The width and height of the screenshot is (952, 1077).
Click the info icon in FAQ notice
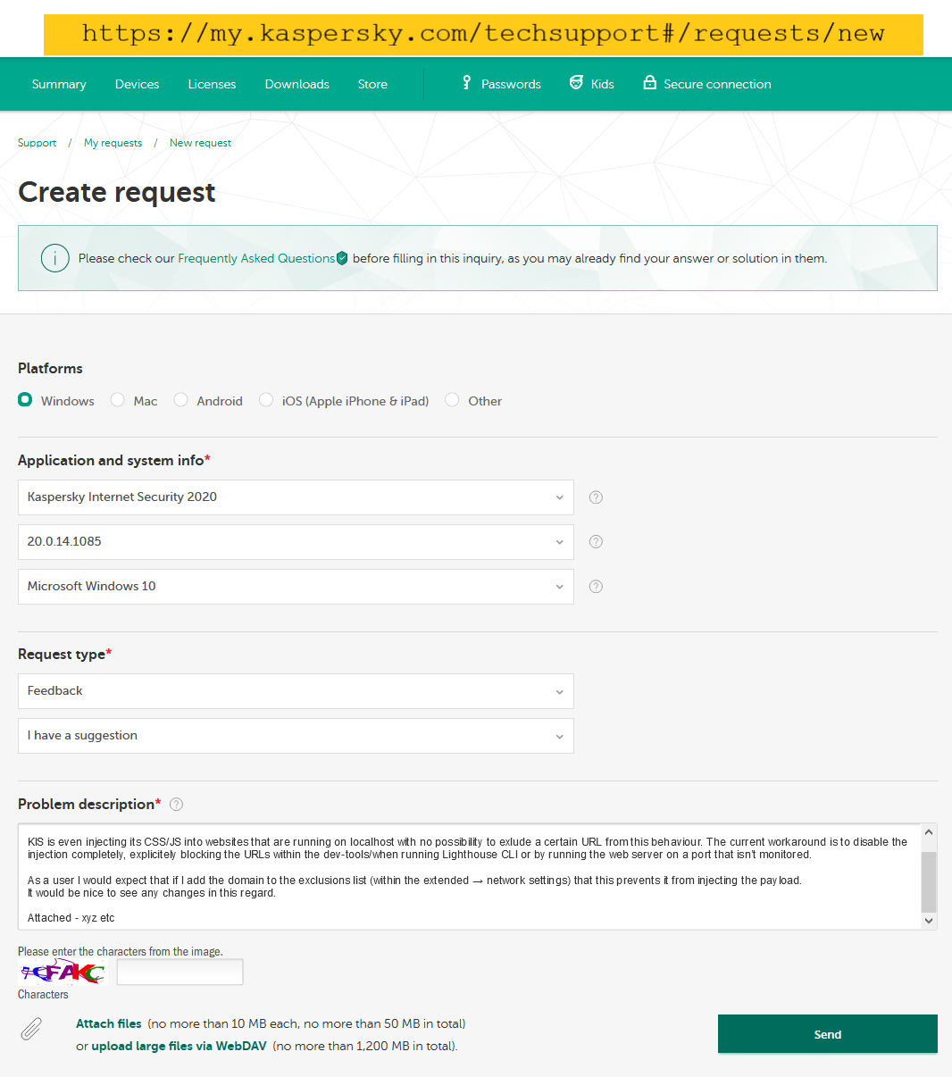point(54,258)
